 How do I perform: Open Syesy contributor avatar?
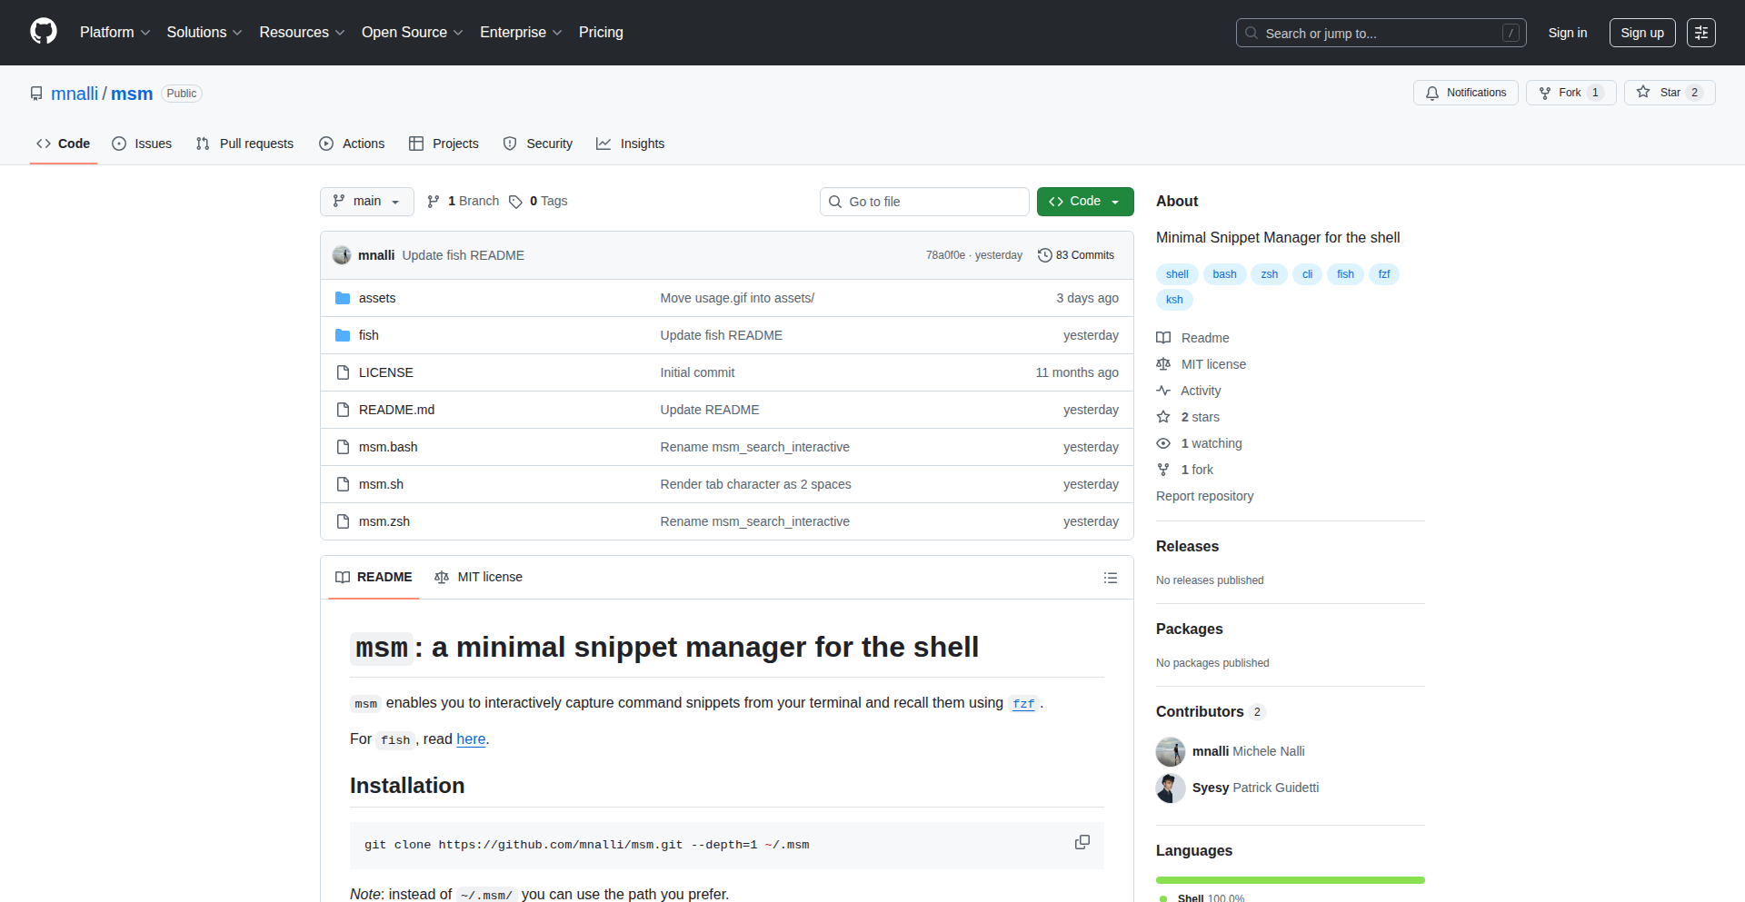pos(1171,788)
